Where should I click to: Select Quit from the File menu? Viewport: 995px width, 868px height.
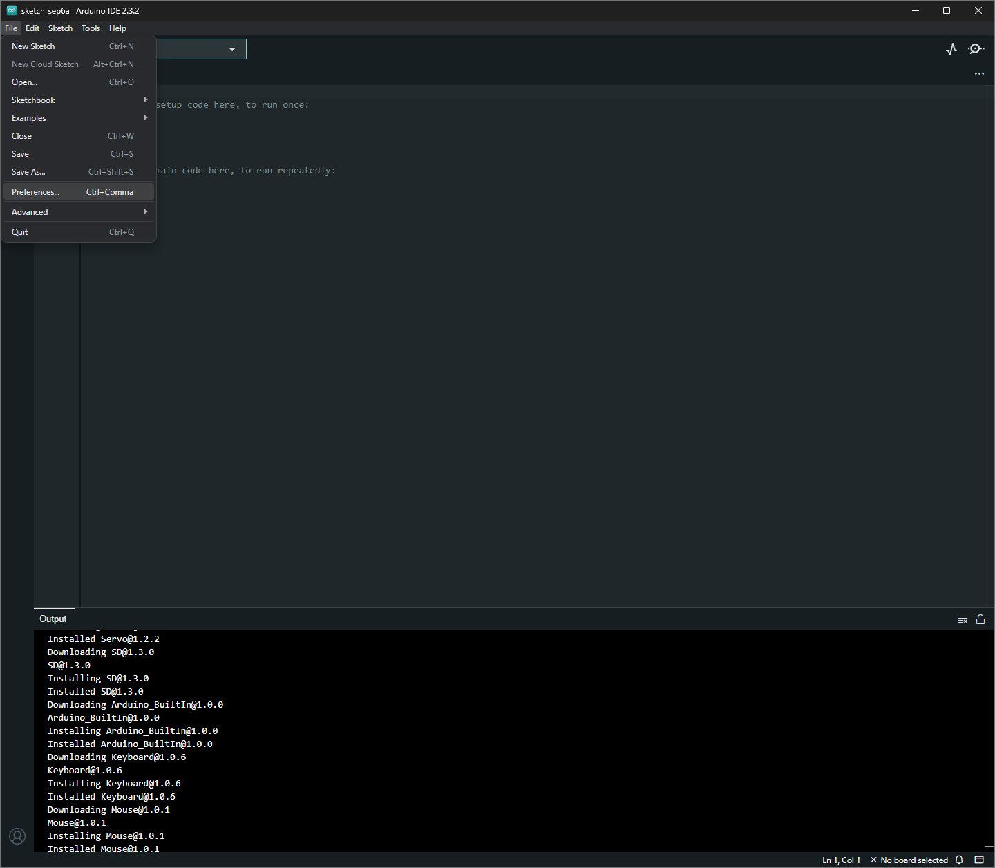click(x=79, y=232)
